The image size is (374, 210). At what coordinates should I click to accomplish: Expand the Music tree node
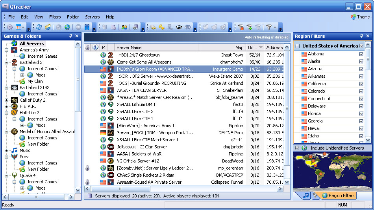click(6, 151)
